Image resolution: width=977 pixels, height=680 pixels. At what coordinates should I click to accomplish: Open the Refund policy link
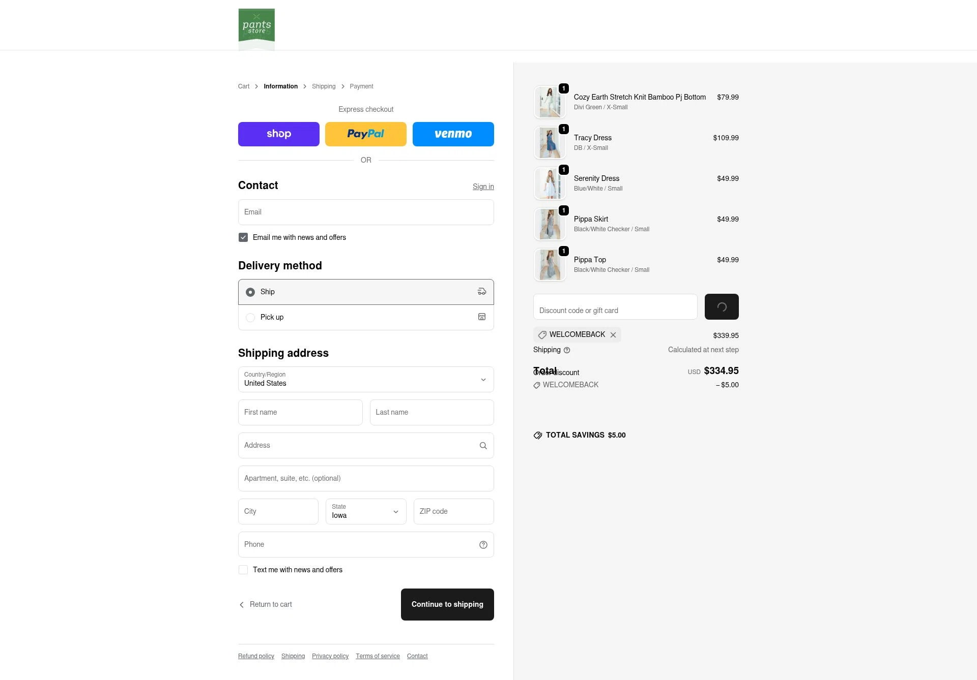(255, 656)
